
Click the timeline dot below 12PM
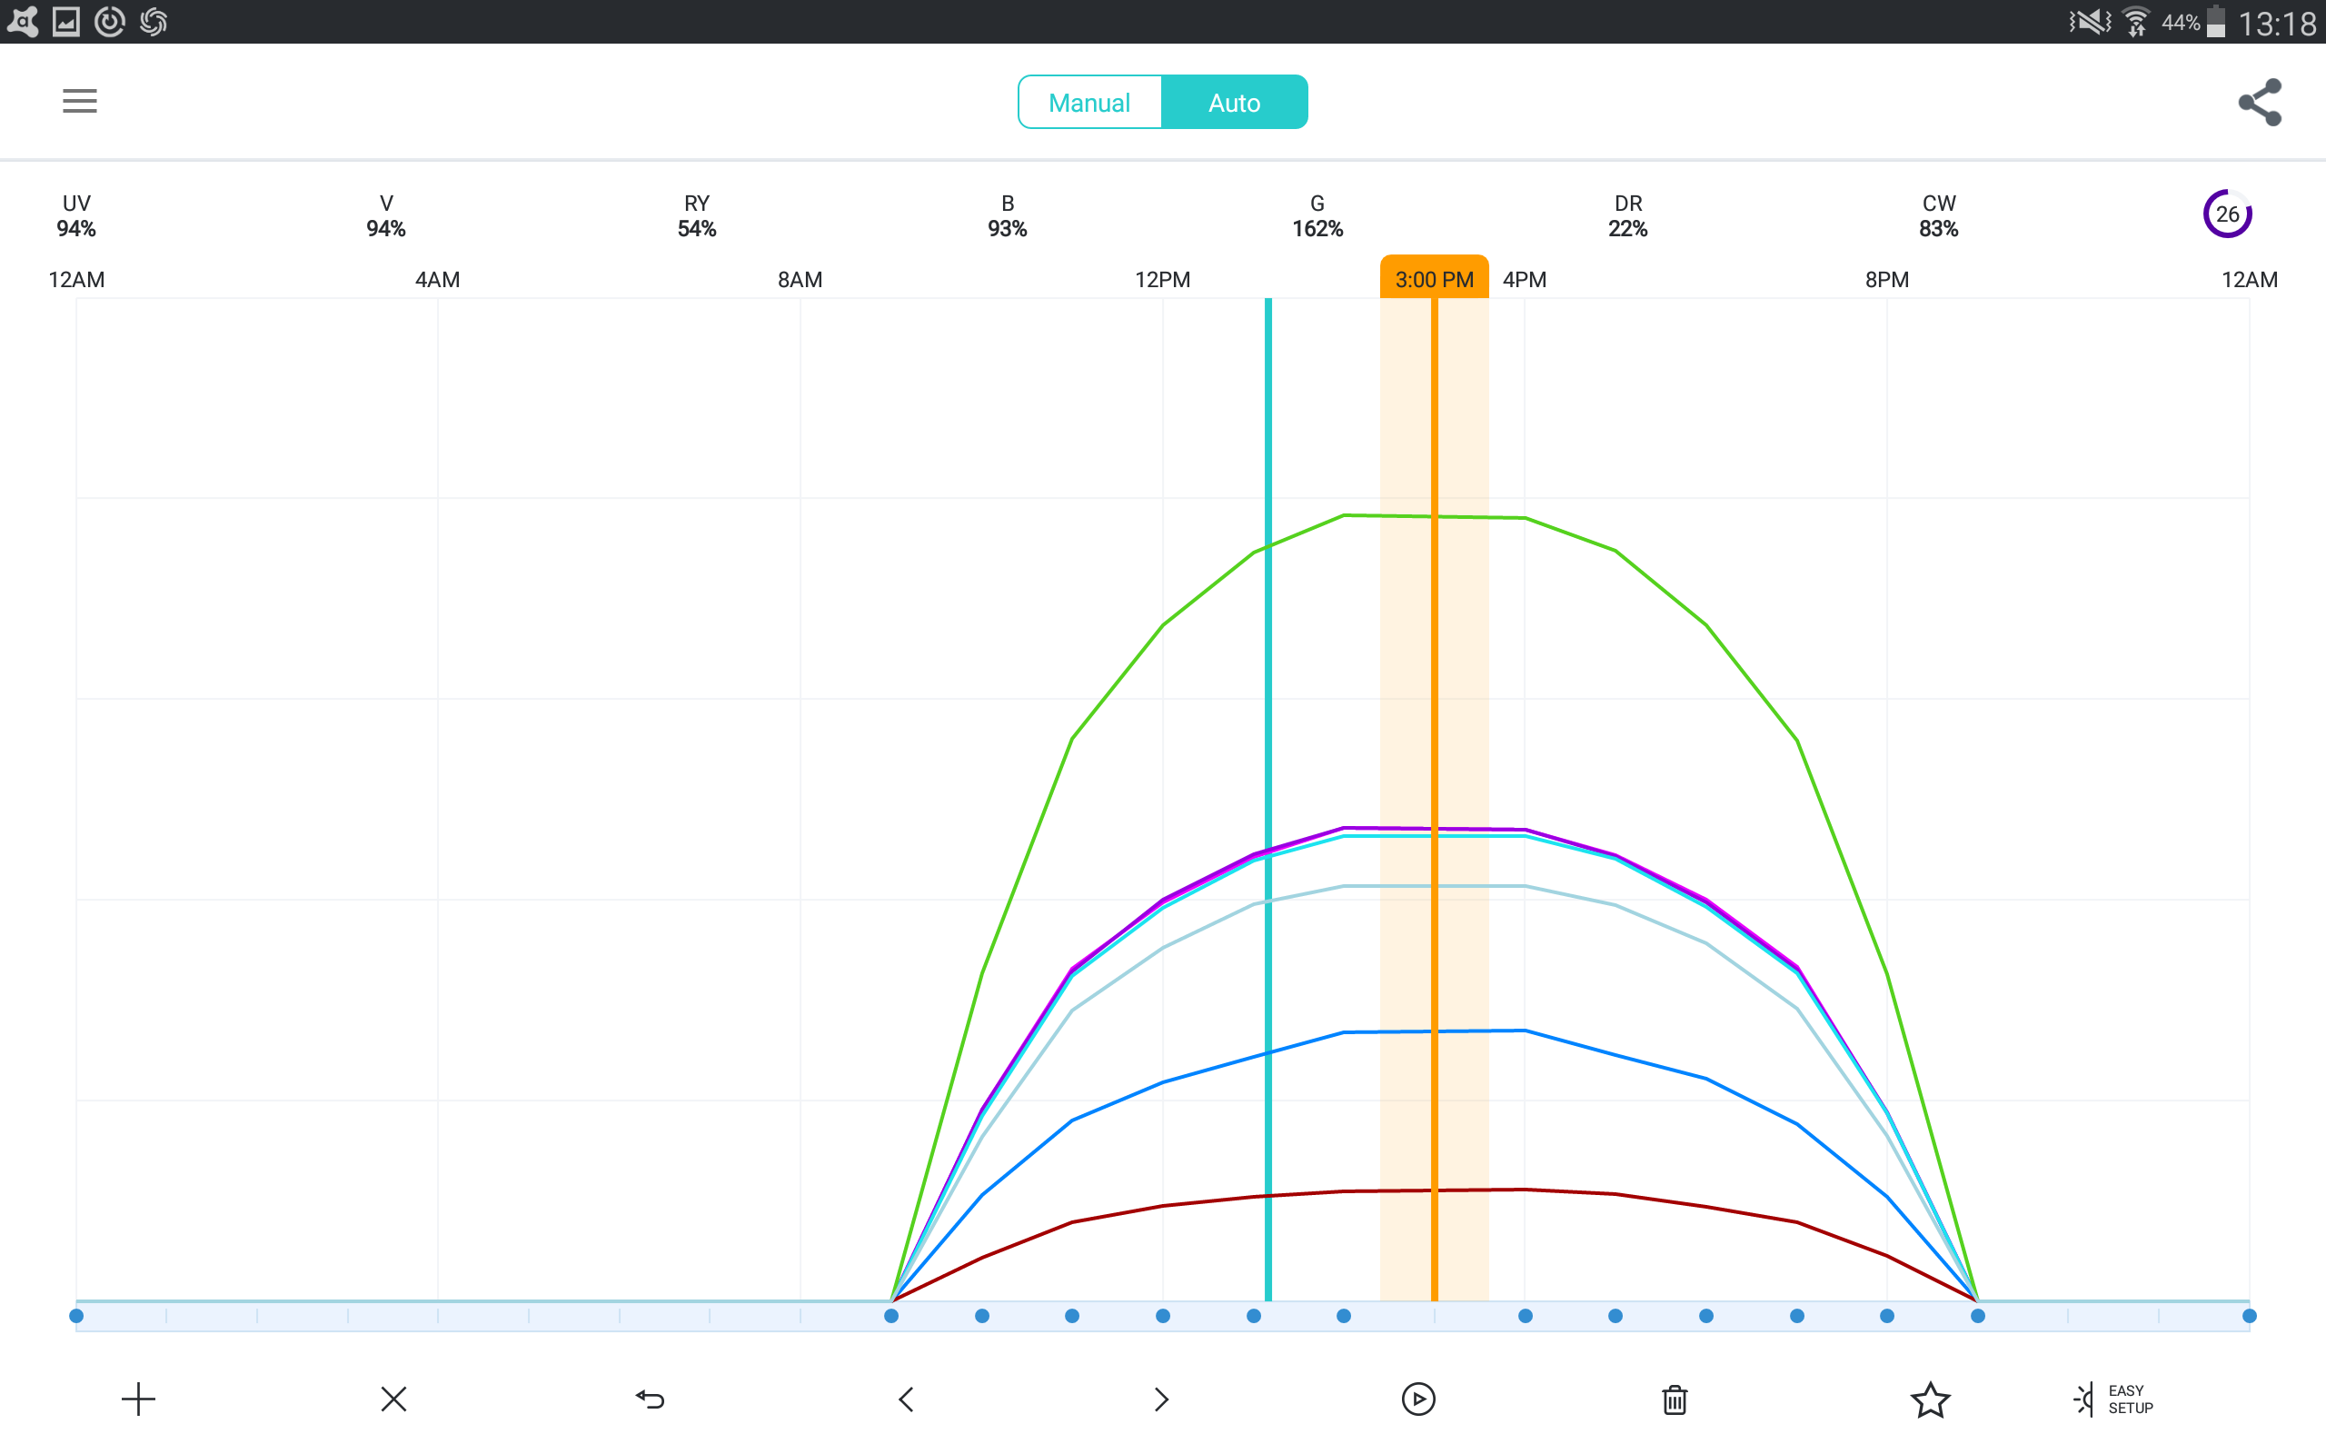pos(1163,1316)
